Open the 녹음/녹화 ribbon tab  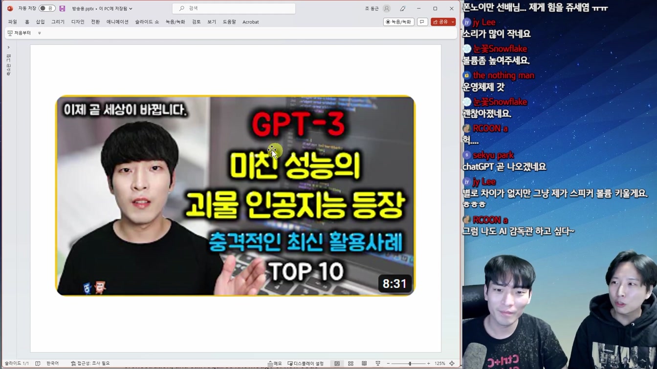coord(175,22)
